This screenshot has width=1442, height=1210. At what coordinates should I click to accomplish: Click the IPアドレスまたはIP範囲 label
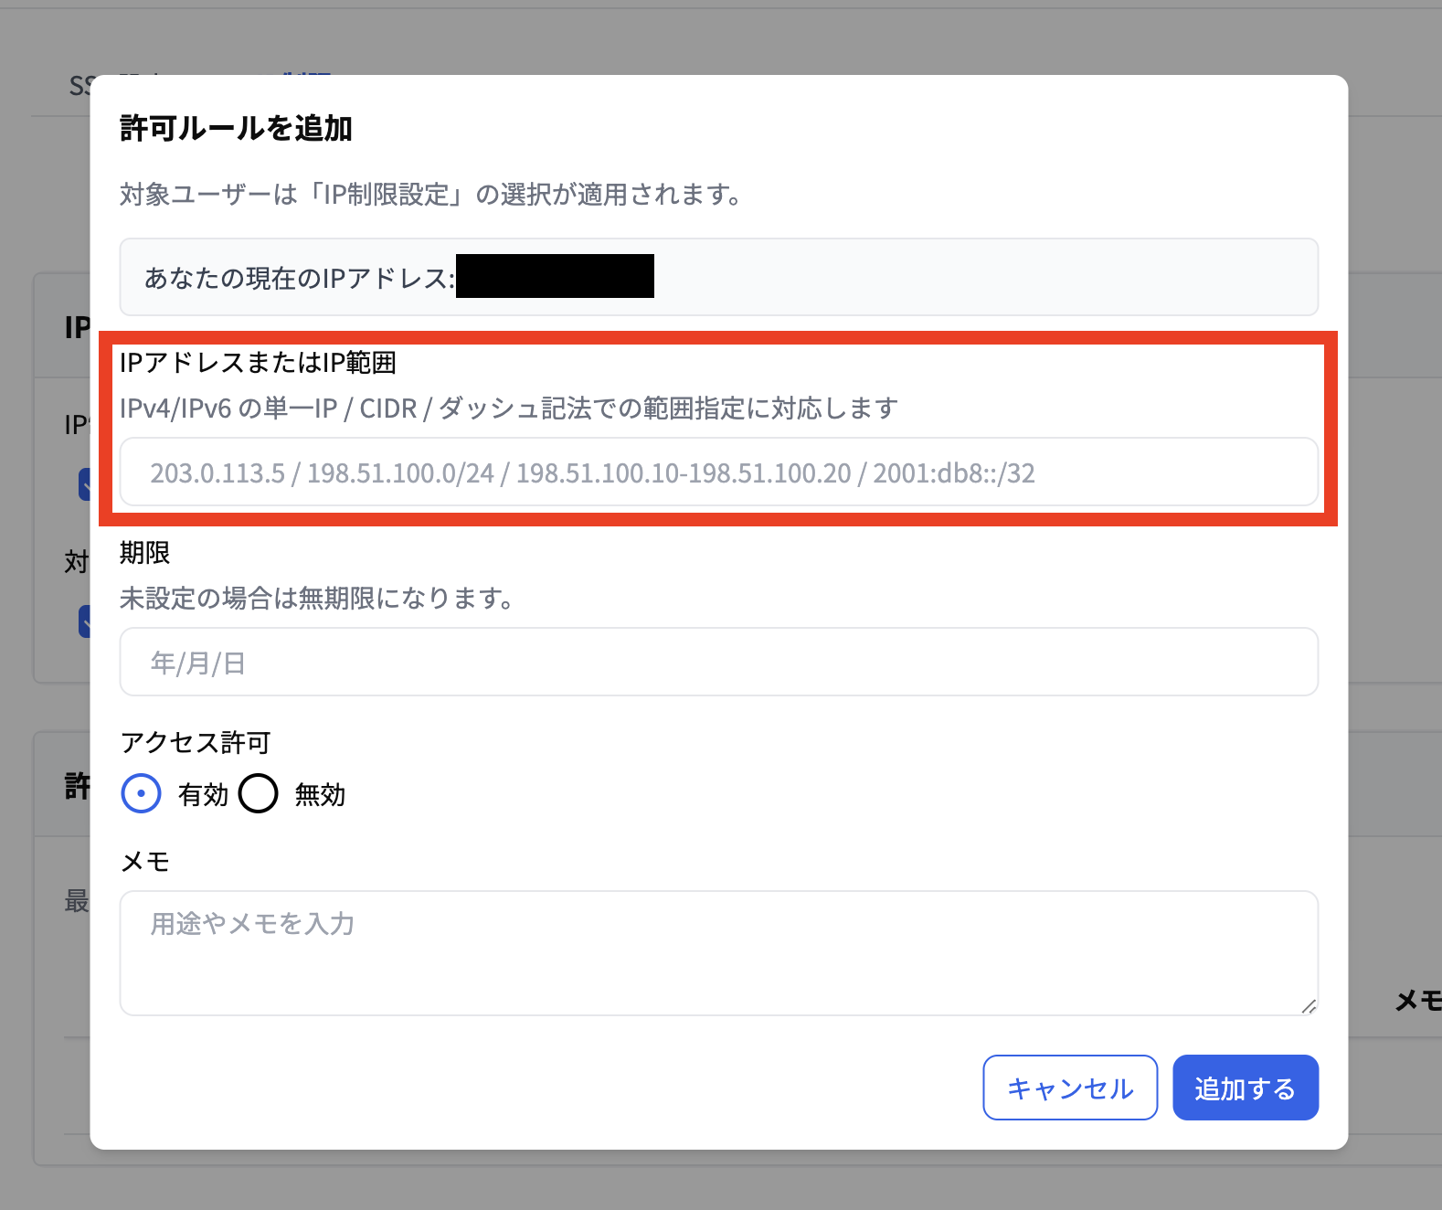point(258,363)
